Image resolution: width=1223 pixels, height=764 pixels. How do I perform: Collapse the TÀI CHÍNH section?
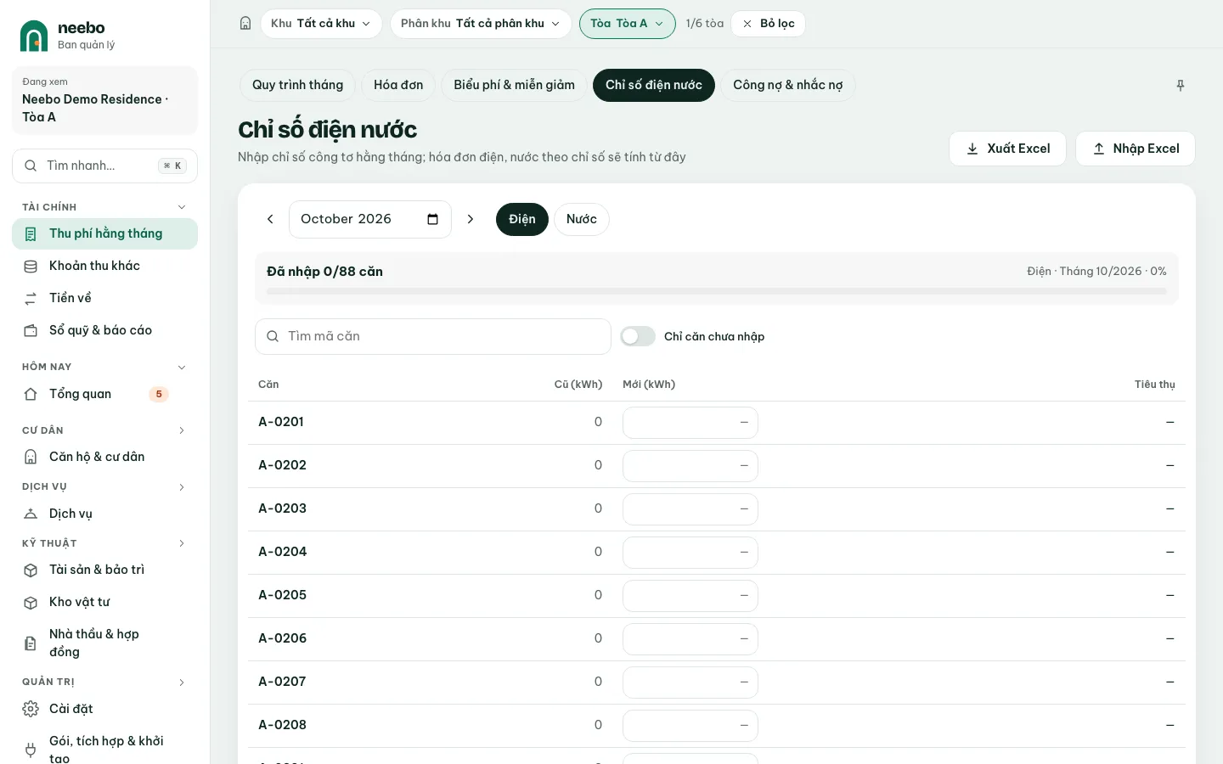pyautogui.click(x=181, y=207)
